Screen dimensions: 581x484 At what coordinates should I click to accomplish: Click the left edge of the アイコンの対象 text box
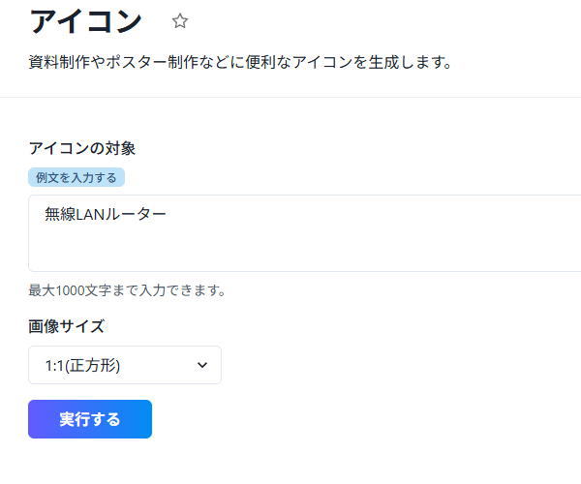31,233
